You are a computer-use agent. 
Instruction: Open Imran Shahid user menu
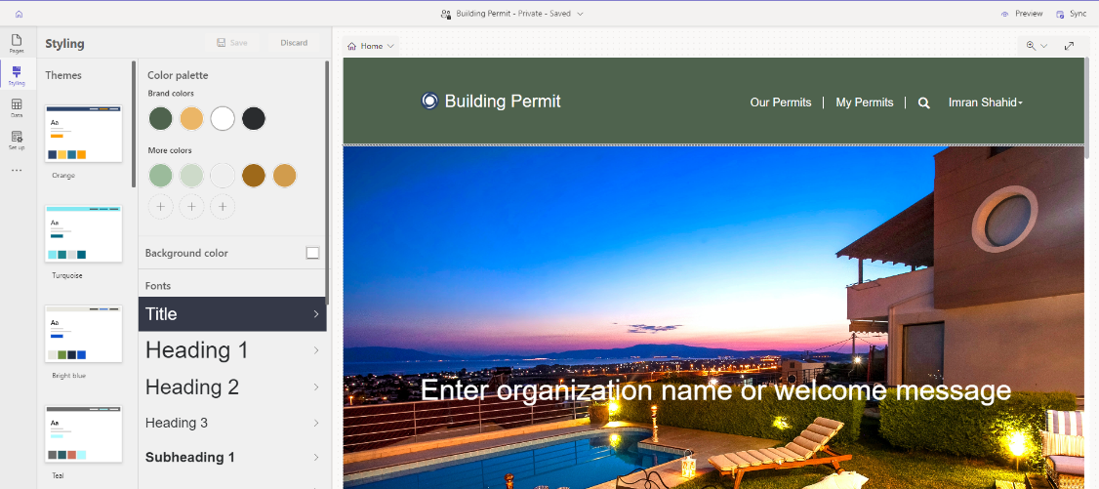pos(985,102)
